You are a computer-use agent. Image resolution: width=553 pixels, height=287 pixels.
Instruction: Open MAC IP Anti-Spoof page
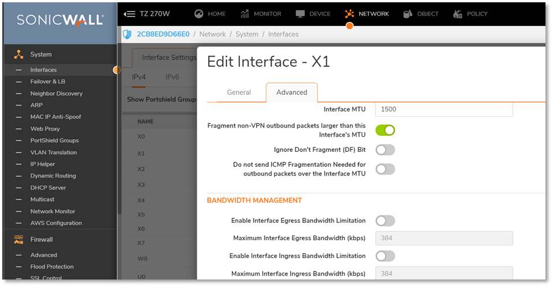[55, 117]
